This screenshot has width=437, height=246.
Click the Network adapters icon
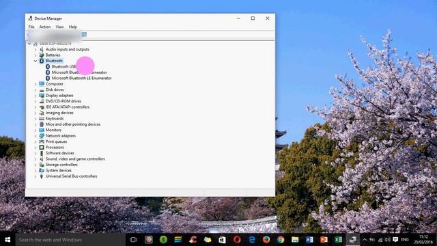point(42,136)
